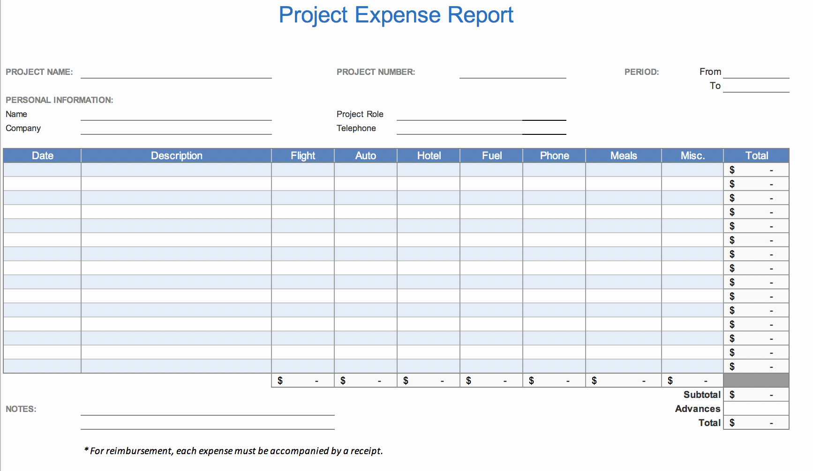This screenshot has height=471, width=813.
Task: Click the Project Number input line
Action: click(x=513, y=72)
